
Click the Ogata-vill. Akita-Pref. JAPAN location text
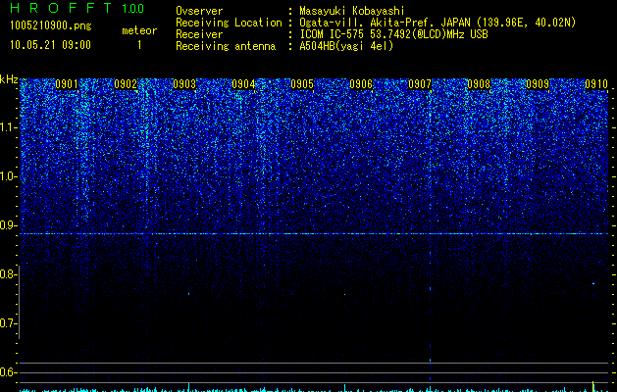pos(437,23)
